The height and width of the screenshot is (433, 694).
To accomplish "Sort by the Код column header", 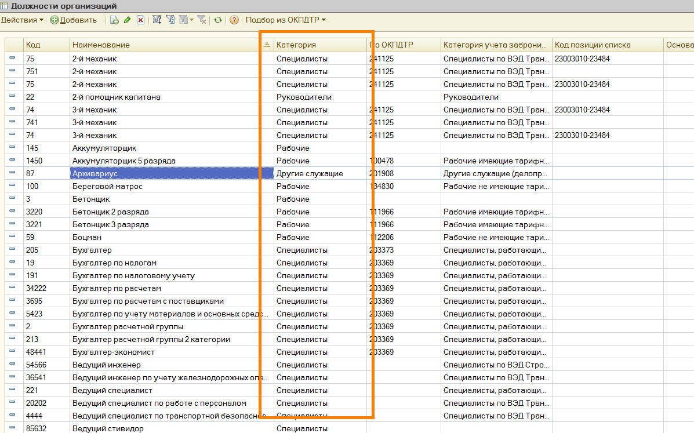I will click(x=46, y=45).
